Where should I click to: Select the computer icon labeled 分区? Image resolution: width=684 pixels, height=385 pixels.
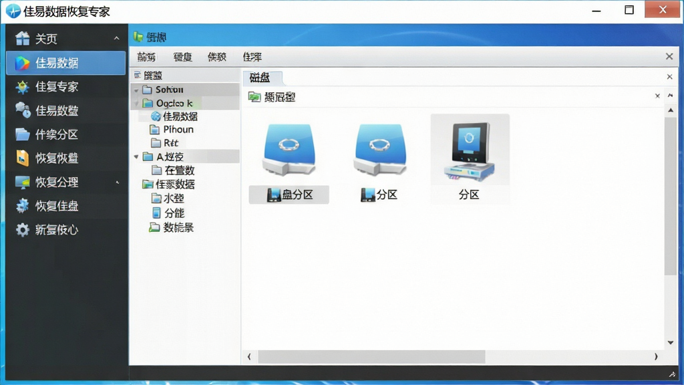point(470,159)
